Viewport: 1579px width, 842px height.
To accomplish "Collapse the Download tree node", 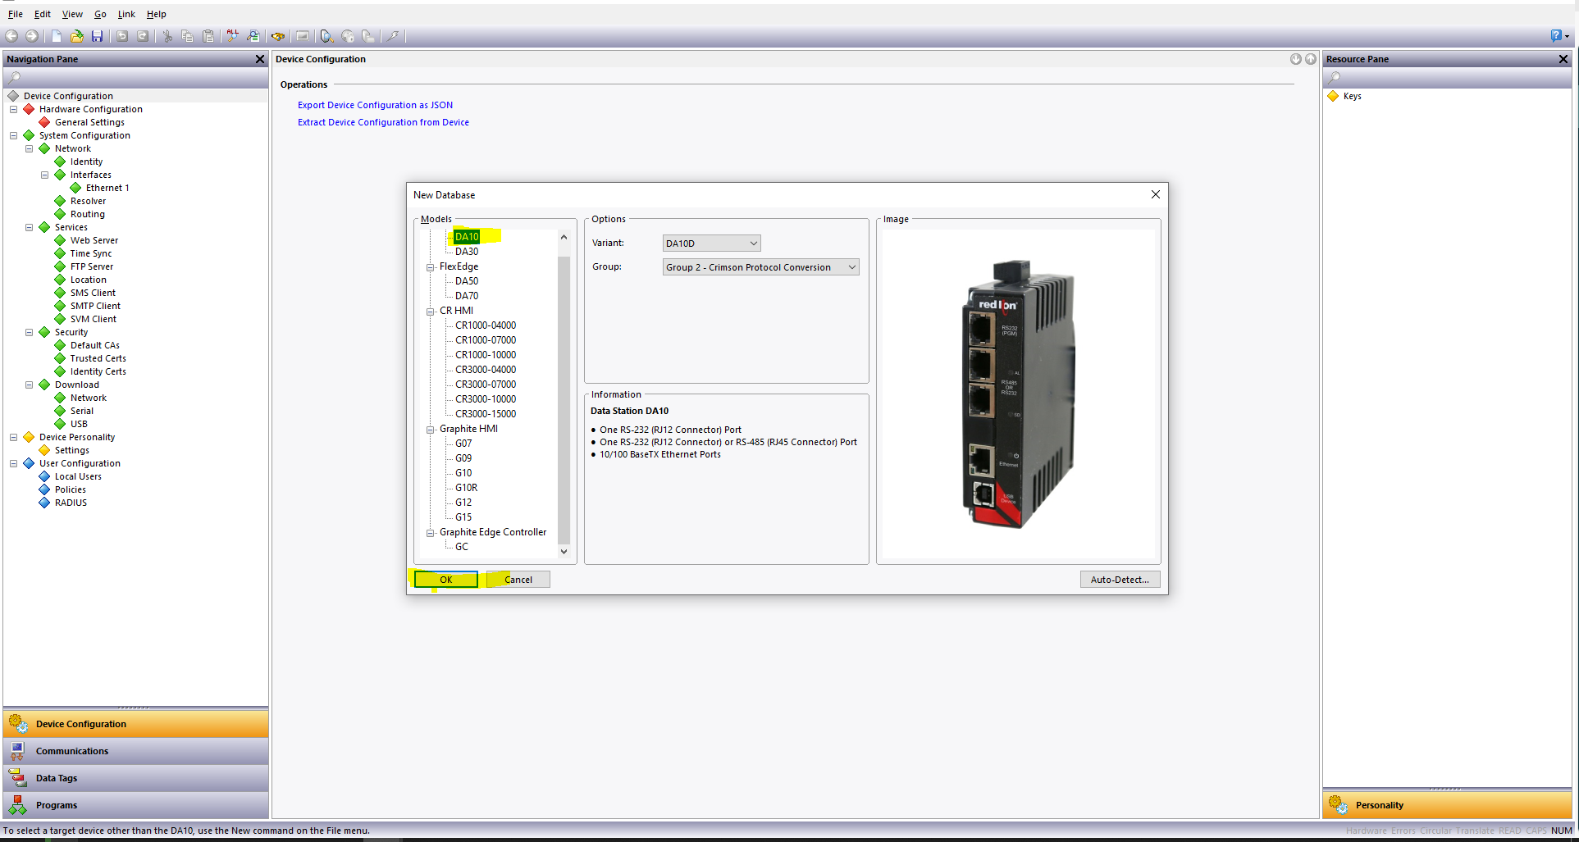I will tap(29, 385).
